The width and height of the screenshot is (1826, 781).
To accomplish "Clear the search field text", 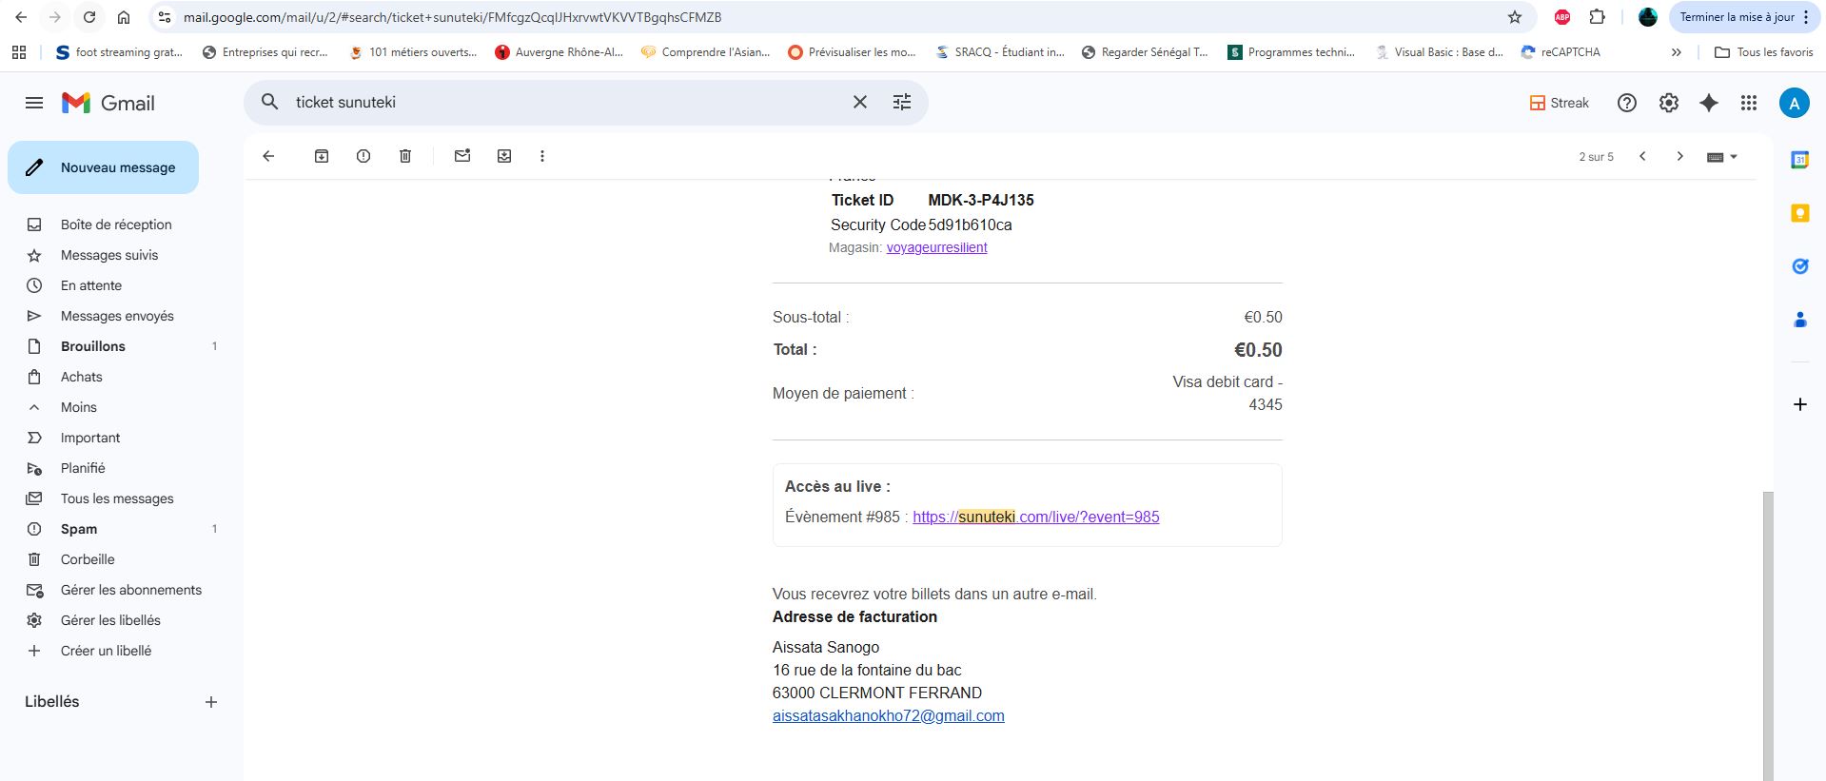I will click(x=859, y=102).
